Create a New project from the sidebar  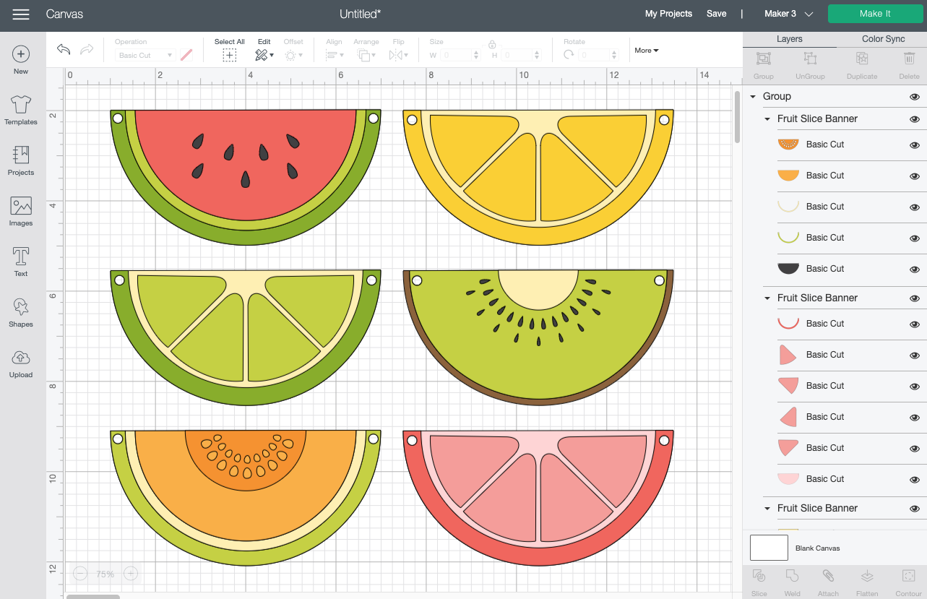21,60
